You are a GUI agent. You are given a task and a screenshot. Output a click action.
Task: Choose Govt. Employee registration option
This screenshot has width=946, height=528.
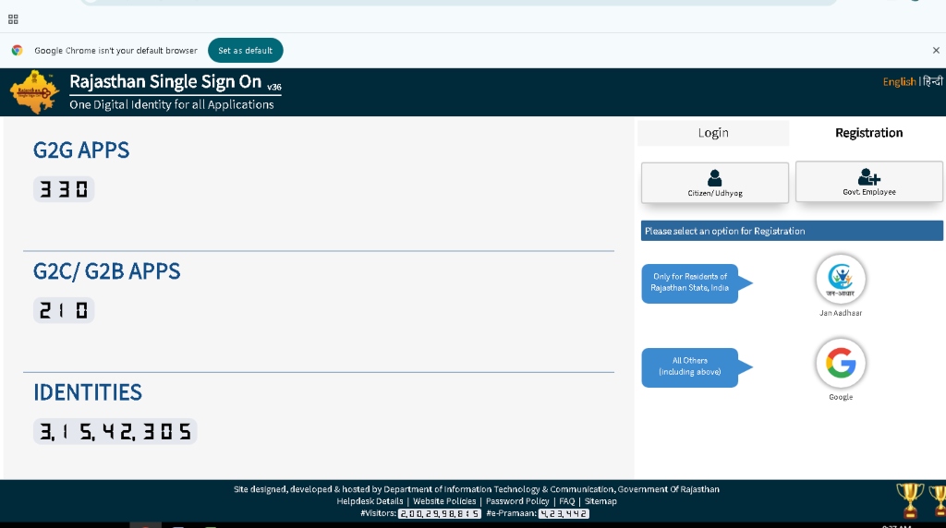(x=869, y=182)
